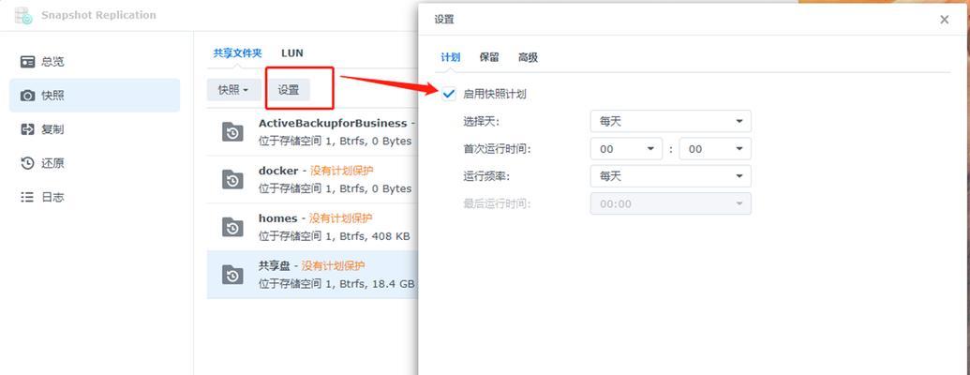Switch to the LUN tab
Image resolution: width=970 pixels, height=375 pixels.
pos(292,53)
